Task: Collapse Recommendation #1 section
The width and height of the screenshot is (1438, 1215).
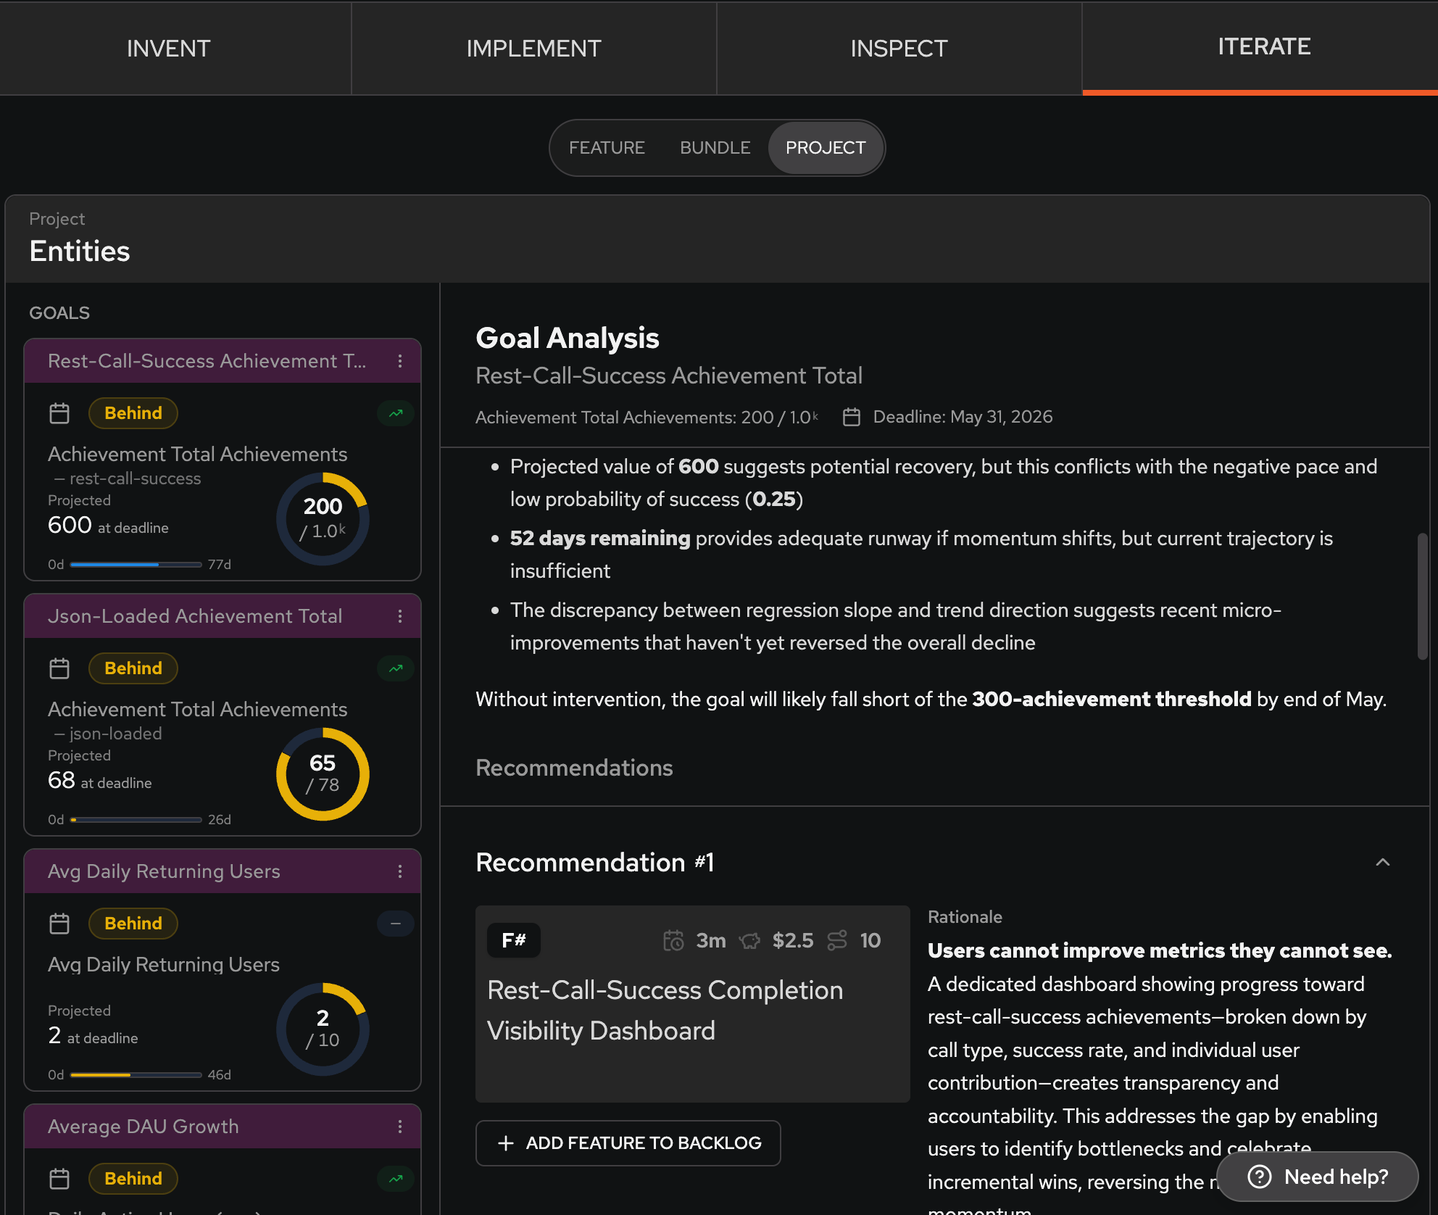Action: 1382,863
